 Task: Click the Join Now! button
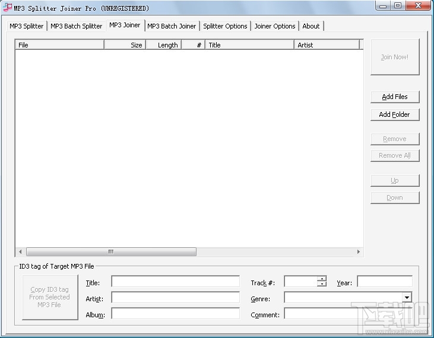click(395, 57)
